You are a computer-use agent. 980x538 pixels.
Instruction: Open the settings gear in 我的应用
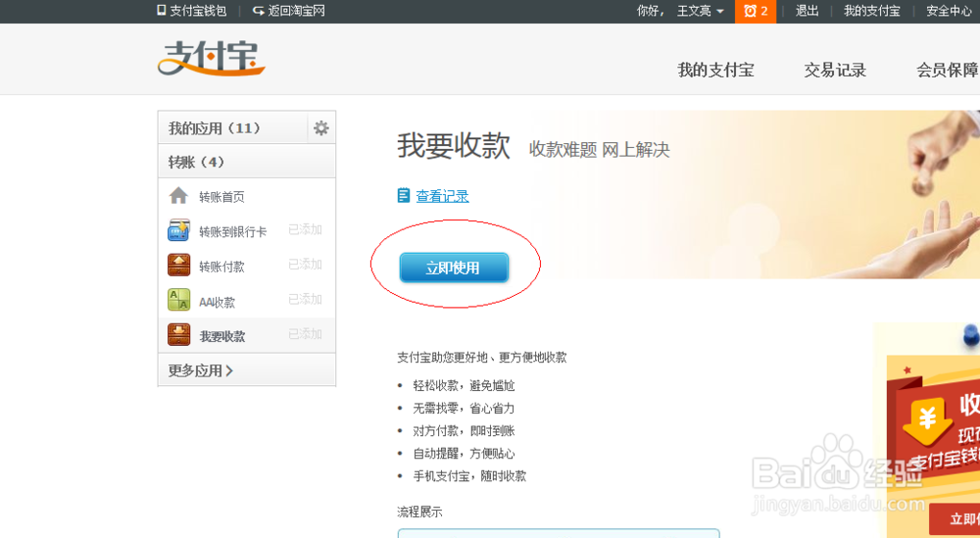tap(321, 128)
